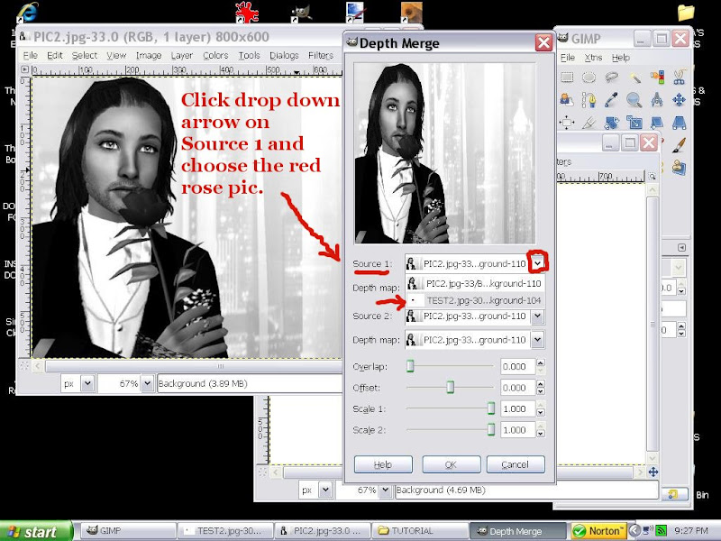Open Colors menu in PIC2 window

(215, 56)
